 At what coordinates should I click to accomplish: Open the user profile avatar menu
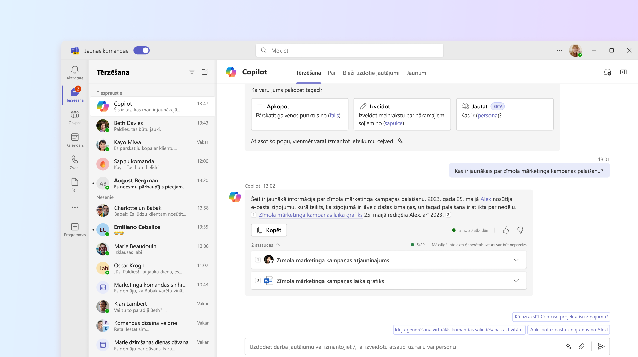point(575,50)
